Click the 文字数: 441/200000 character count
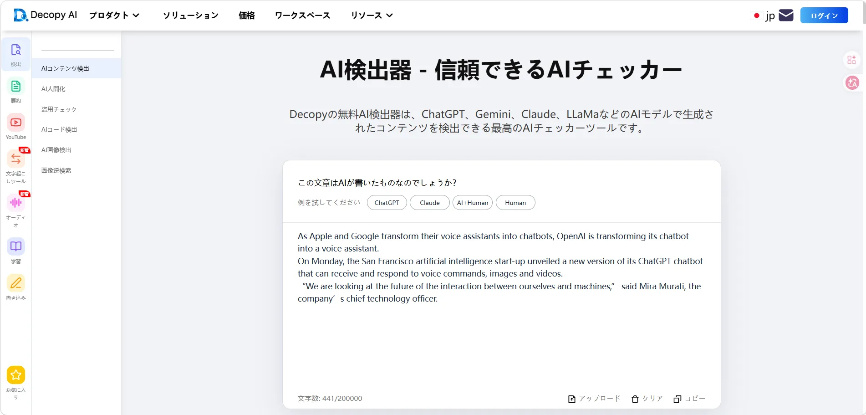This screenshot has width=866, height=415. click(x=330, y=399)
